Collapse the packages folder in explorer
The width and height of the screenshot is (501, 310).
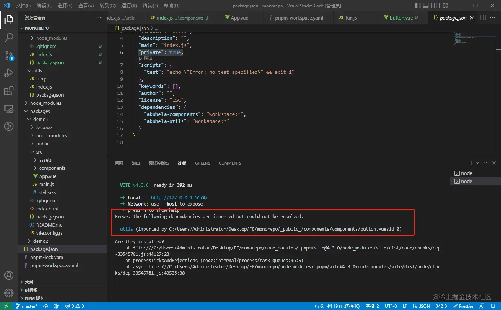coord(40,111)
